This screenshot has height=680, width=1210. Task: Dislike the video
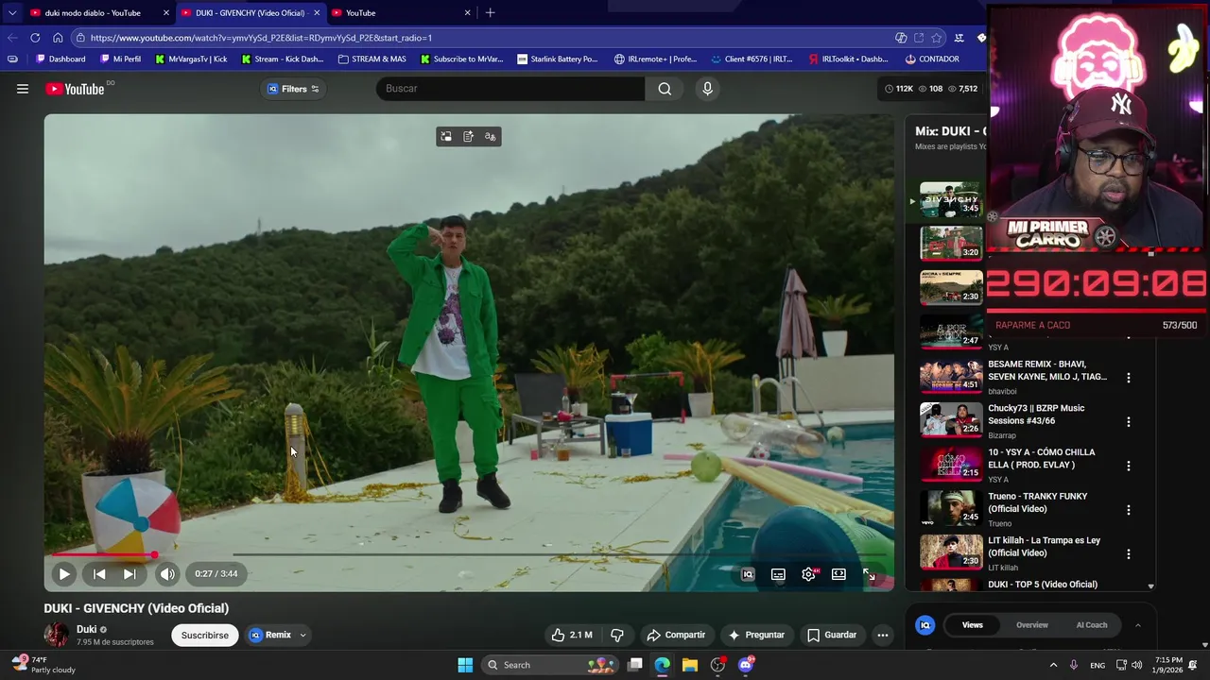pos(617,635)
